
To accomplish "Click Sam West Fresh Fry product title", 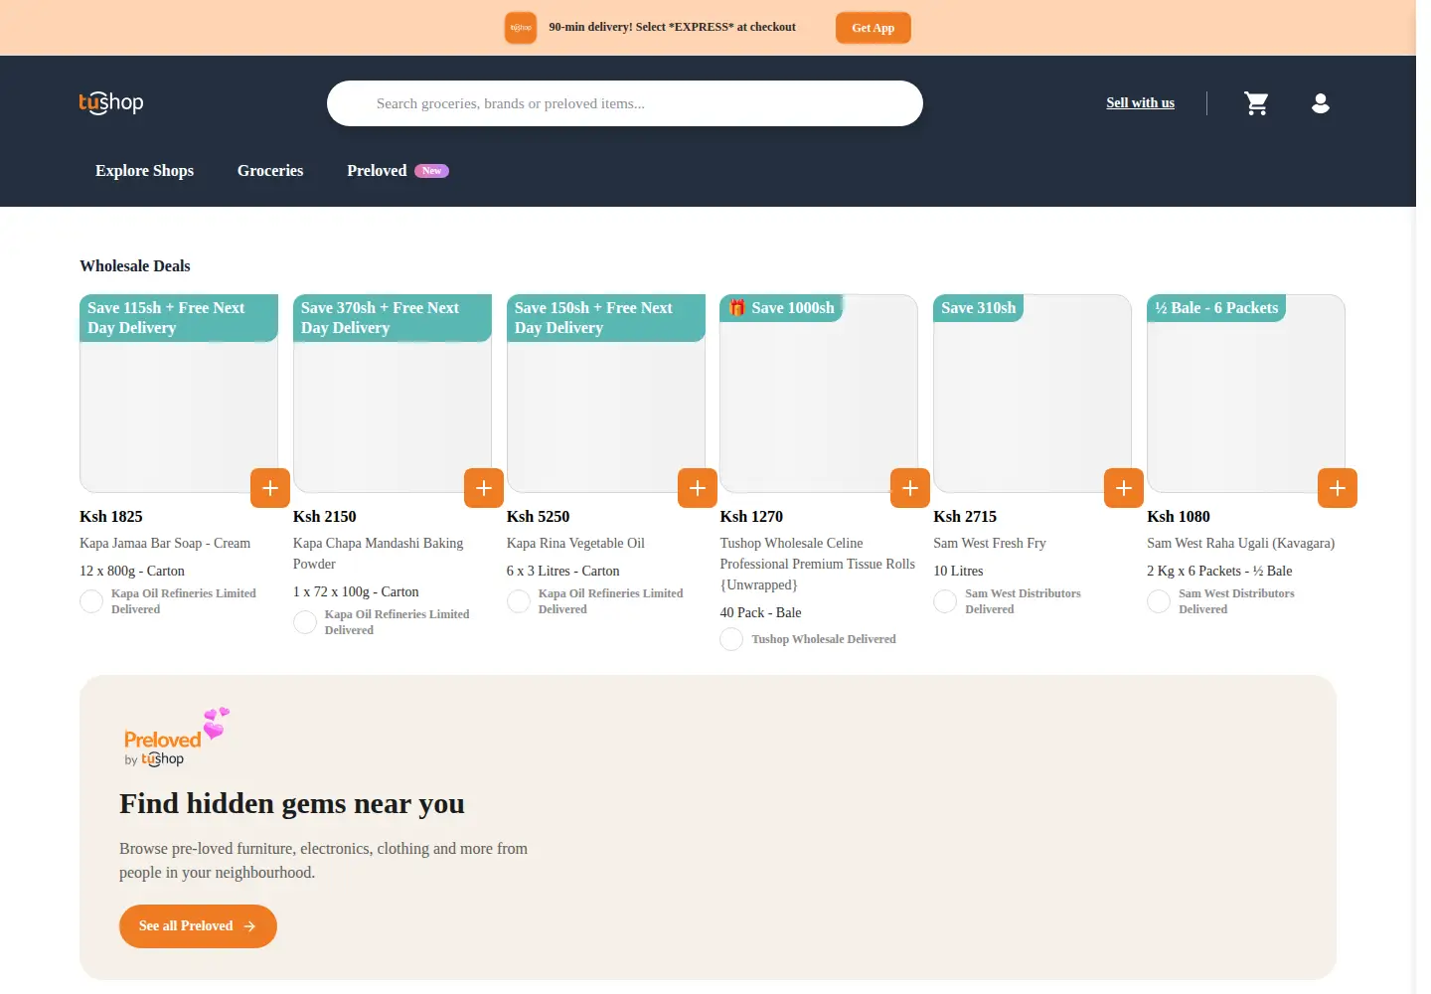I will (x=990, y=544).
